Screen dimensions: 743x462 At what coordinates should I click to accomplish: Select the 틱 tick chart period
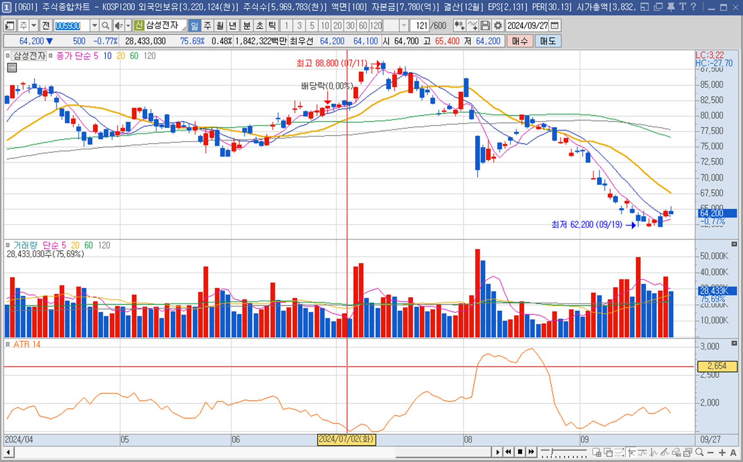tap(272, 26)
